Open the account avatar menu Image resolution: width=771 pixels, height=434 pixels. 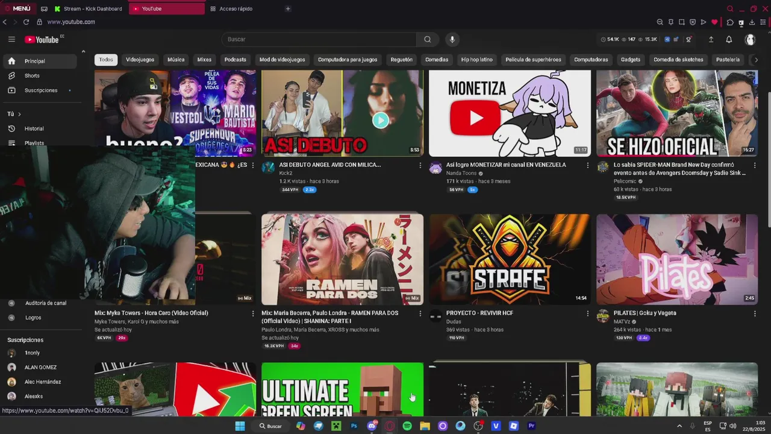pos(750,39)
